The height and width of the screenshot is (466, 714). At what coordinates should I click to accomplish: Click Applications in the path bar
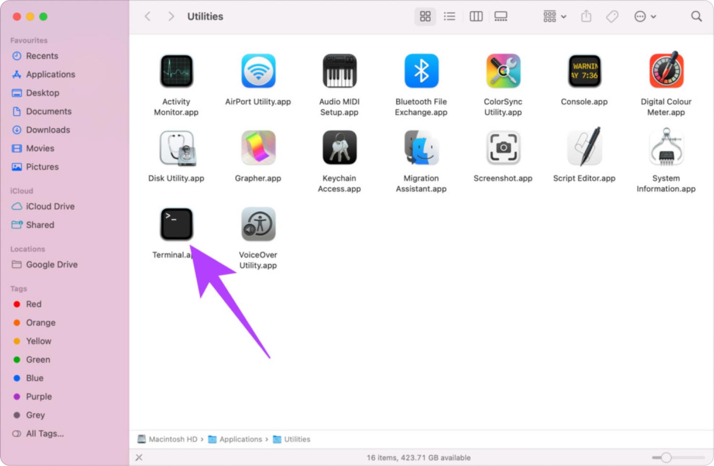pos(235,439)
